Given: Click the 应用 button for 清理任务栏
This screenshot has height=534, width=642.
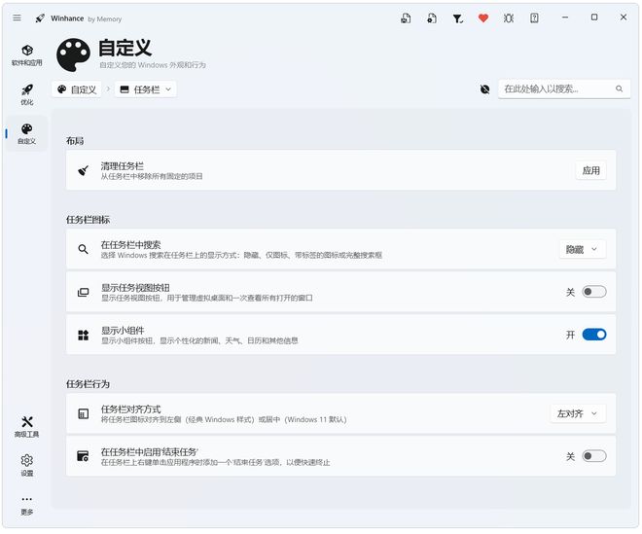Looking at the screenshot, I should click(x=590, y=170).
